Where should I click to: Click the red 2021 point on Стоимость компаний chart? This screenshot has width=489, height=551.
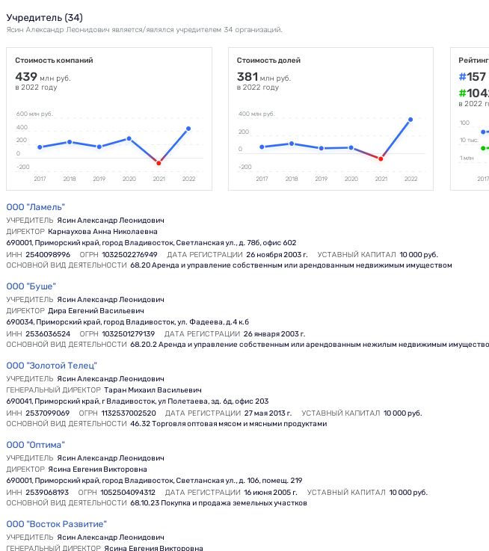[159, 163]
